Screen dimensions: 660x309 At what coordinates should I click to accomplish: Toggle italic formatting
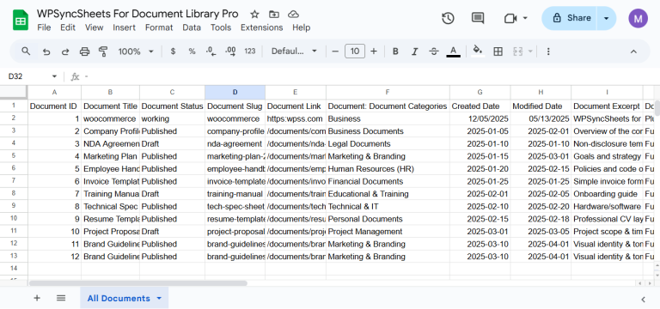(x=414, y=51)
